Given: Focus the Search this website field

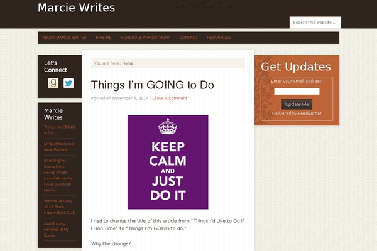Looking at the screenshot, I should 315,23.
